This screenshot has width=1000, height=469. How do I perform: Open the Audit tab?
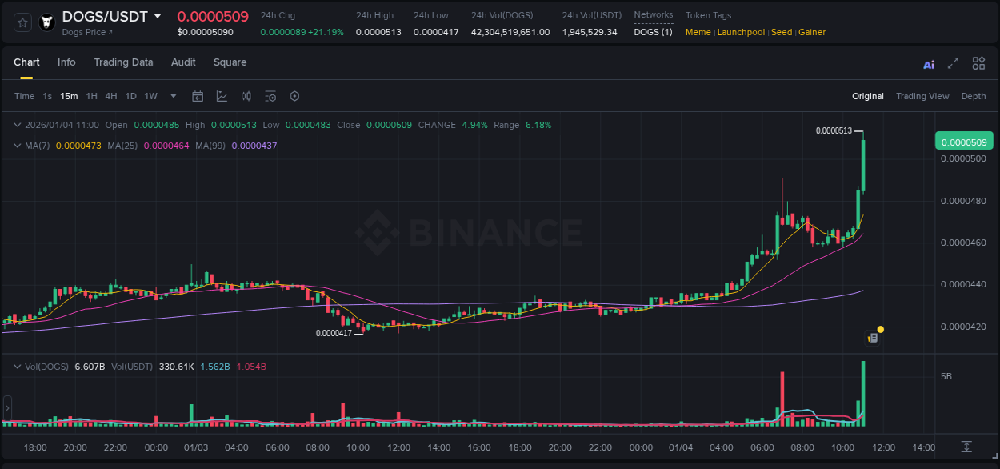pos(183,62)
